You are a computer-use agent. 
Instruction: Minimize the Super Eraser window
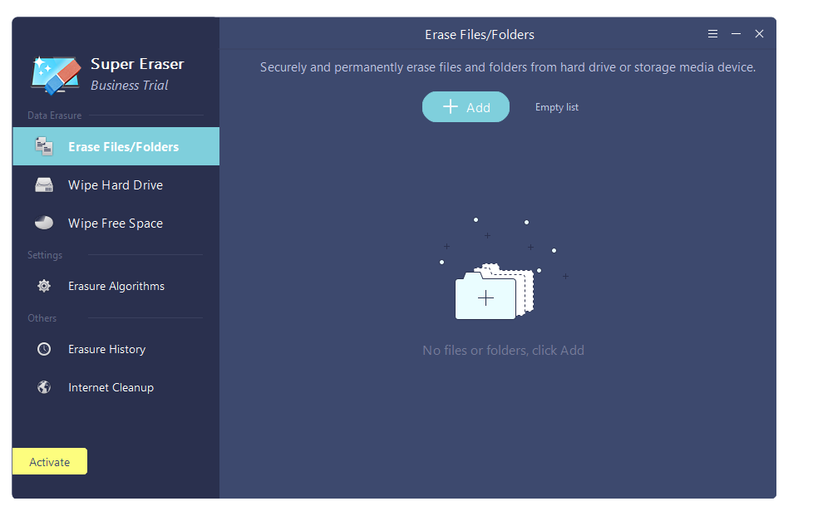736,34
